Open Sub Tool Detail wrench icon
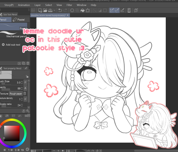Image resolution: width=178 pixels, height=152 pixels. point(28,111)
